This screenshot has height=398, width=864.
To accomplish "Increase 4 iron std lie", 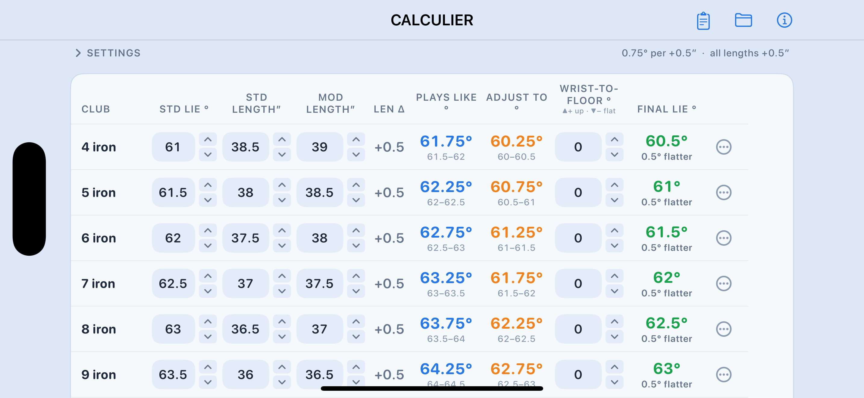I will pos(208,139).
